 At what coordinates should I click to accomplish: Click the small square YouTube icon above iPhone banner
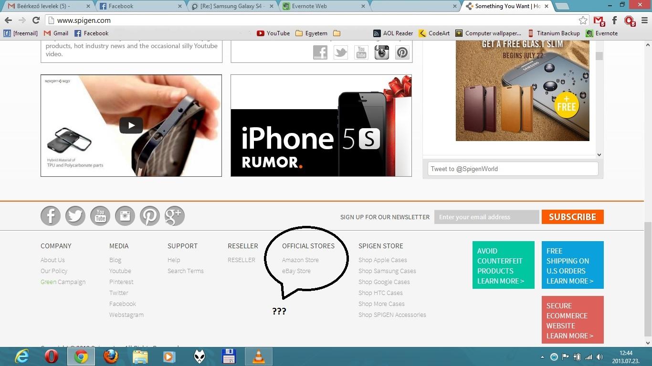coord(361,52)
